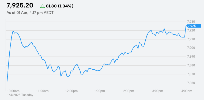This screenshot has width=204, height=100.
Task: Click the 4:00pm time axis label
Action: 187,91
